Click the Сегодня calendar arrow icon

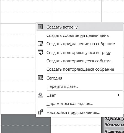[40, 78]
